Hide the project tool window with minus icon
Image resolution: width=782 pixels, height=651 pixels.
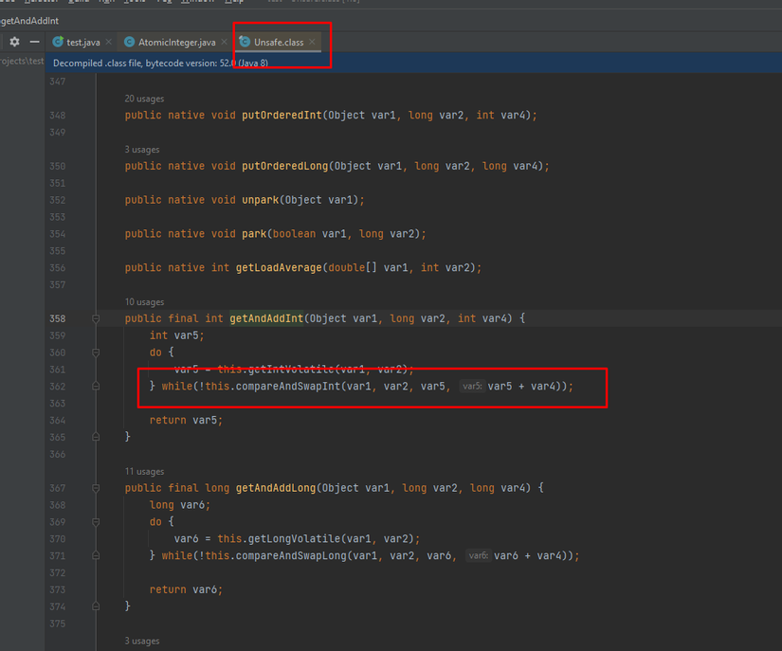pyautogui.click(x=35, y=43)
